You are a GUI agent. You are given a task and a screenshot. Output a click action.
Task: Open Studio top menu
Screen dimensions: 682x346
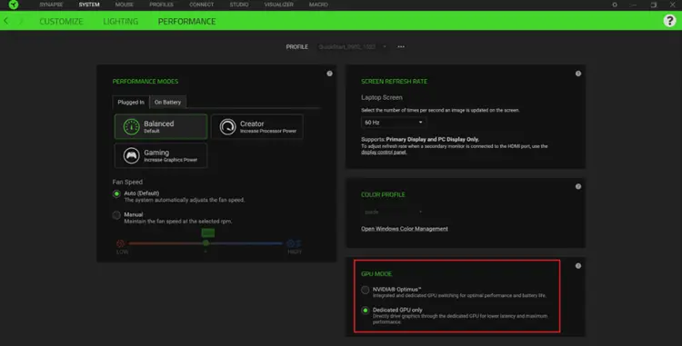pyautogui.click(x=239, y=5)
